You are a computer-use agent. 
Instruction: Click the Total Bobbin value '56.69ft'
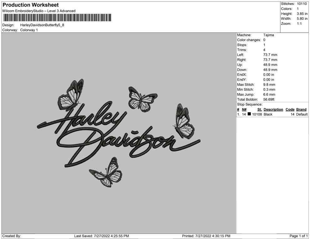pyautogui.click(x=269, y=99)
